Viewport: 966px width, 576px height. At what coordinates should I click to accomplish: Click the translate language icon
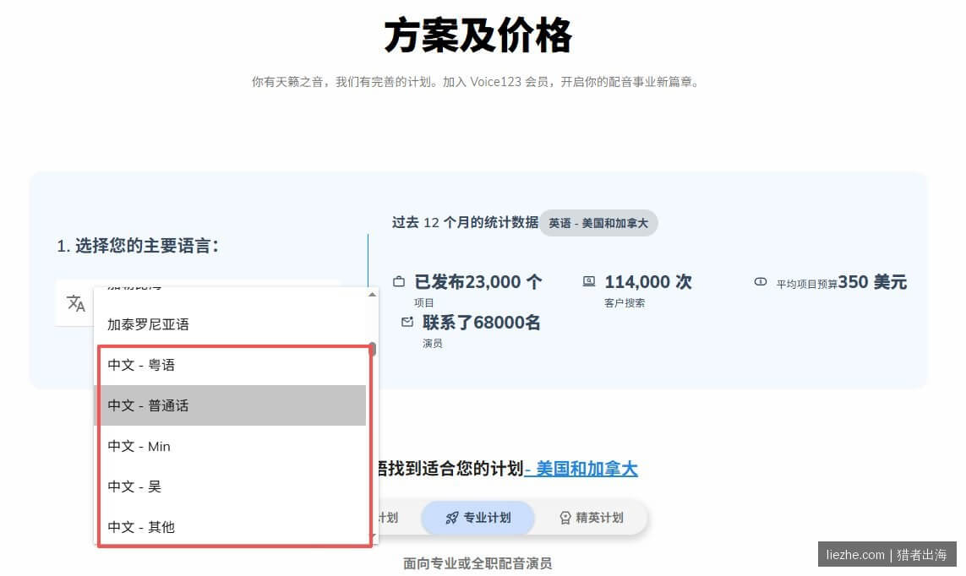point(76,302)
